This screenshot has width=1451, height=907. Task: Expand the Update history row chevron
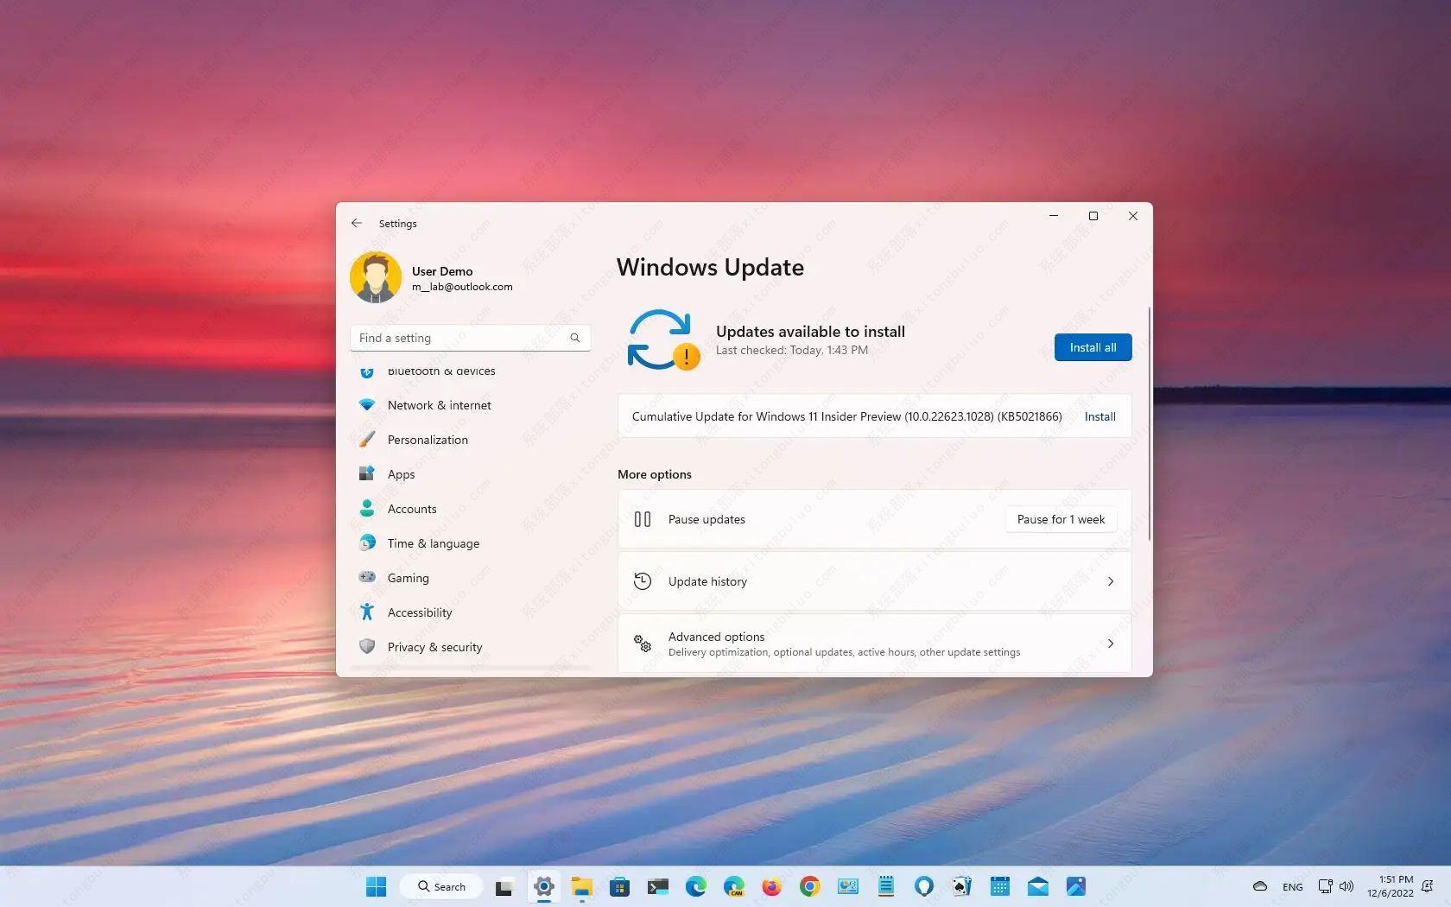[x=1111, y=581]
